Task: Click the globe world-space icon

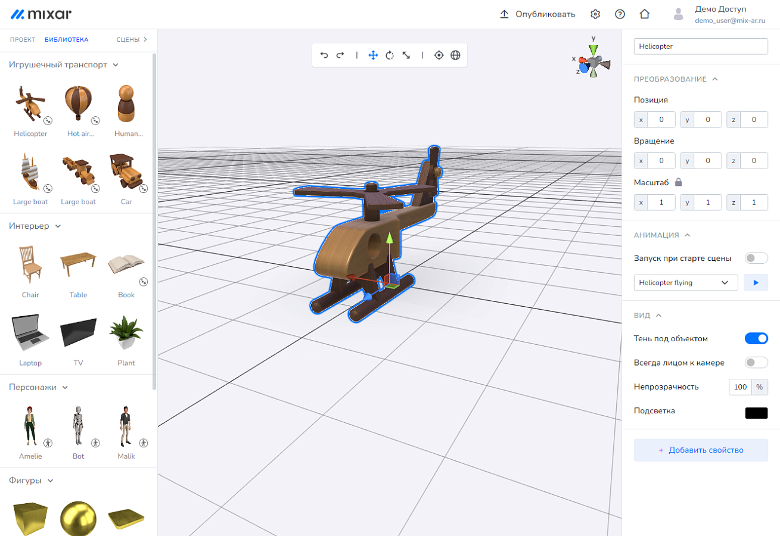Action: coord(455,55)
